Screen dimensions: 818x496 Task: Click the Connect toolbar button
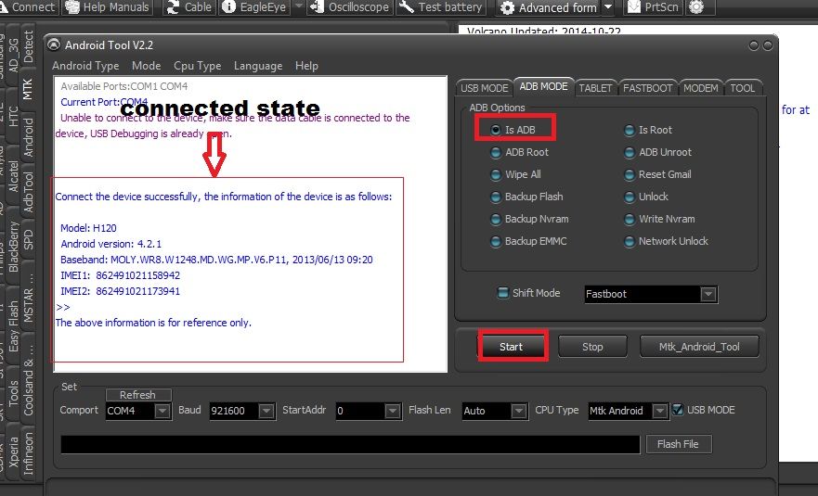click(29, 7)
